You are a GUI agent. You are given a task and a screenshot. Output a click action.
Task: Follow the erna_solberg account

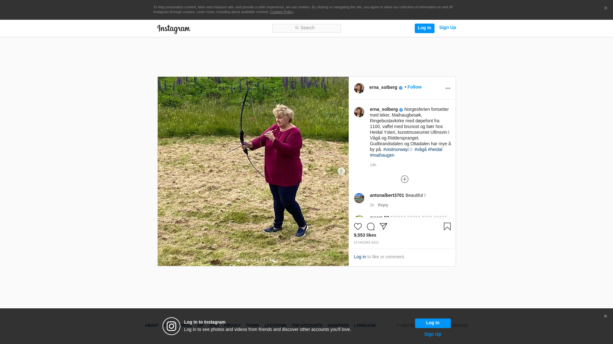tap(414, 87)
